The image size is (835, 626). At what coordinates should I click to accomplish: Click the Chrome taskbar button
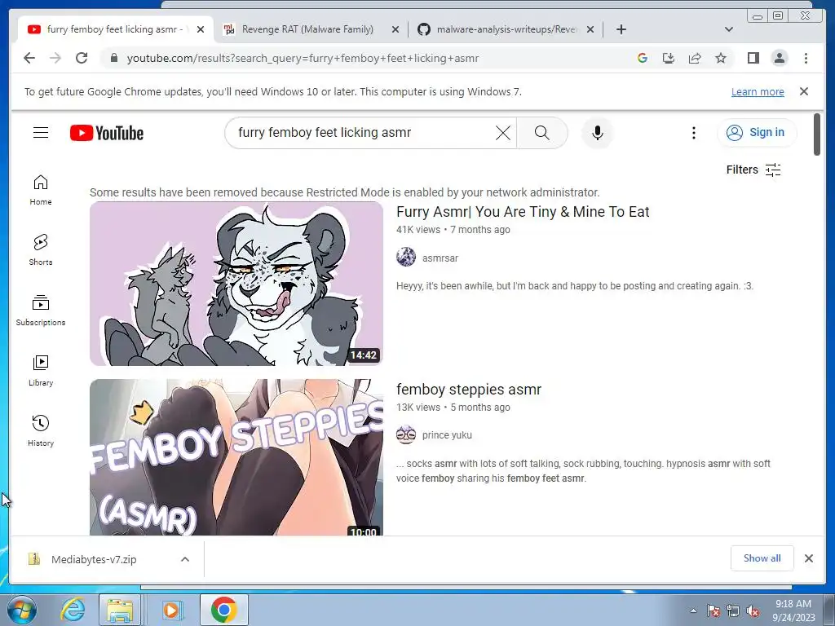click(x=223, y=610)
